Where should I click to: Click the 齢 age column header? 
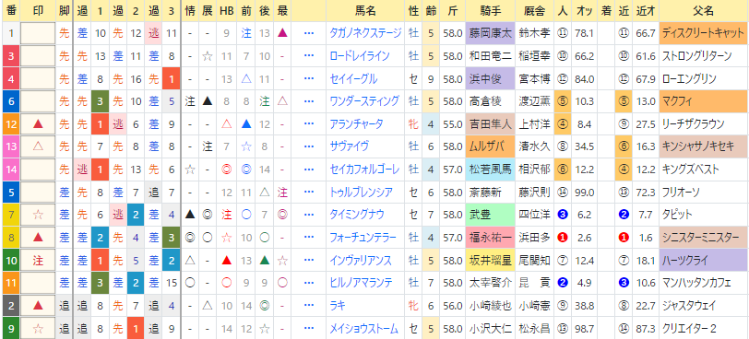pos(431,10)
